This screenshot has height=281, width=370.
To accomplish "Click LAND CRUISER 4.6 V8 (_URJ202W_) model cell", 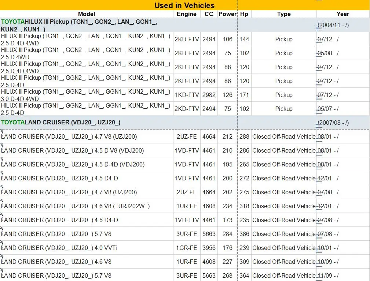I will click(87, 206).
